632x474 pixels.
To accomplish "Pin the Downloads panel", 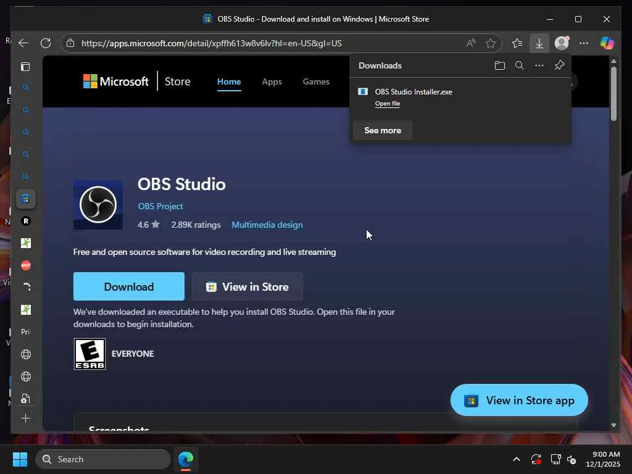I will (x=559, y=65).
